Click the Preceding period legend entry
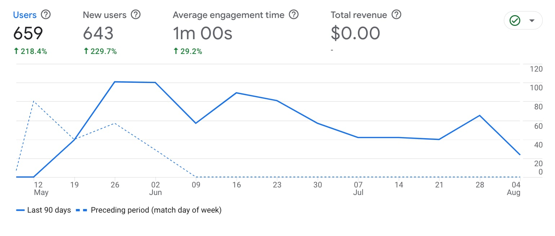 148,210
